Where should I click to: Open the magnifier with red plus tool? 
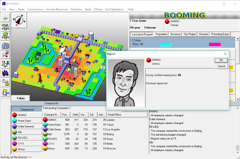click(5, 55)
